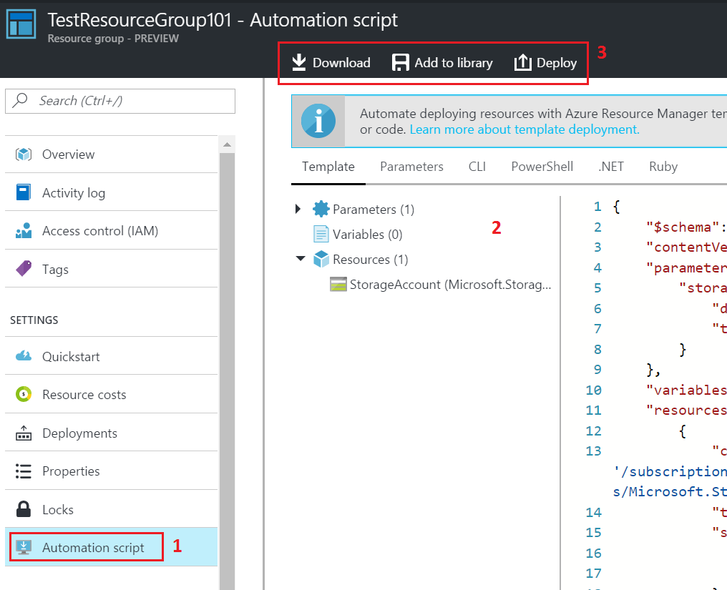The height and width of the screenshot is (590, 727).
Task: Click the purple Tags icon
Action: (24, 268)
